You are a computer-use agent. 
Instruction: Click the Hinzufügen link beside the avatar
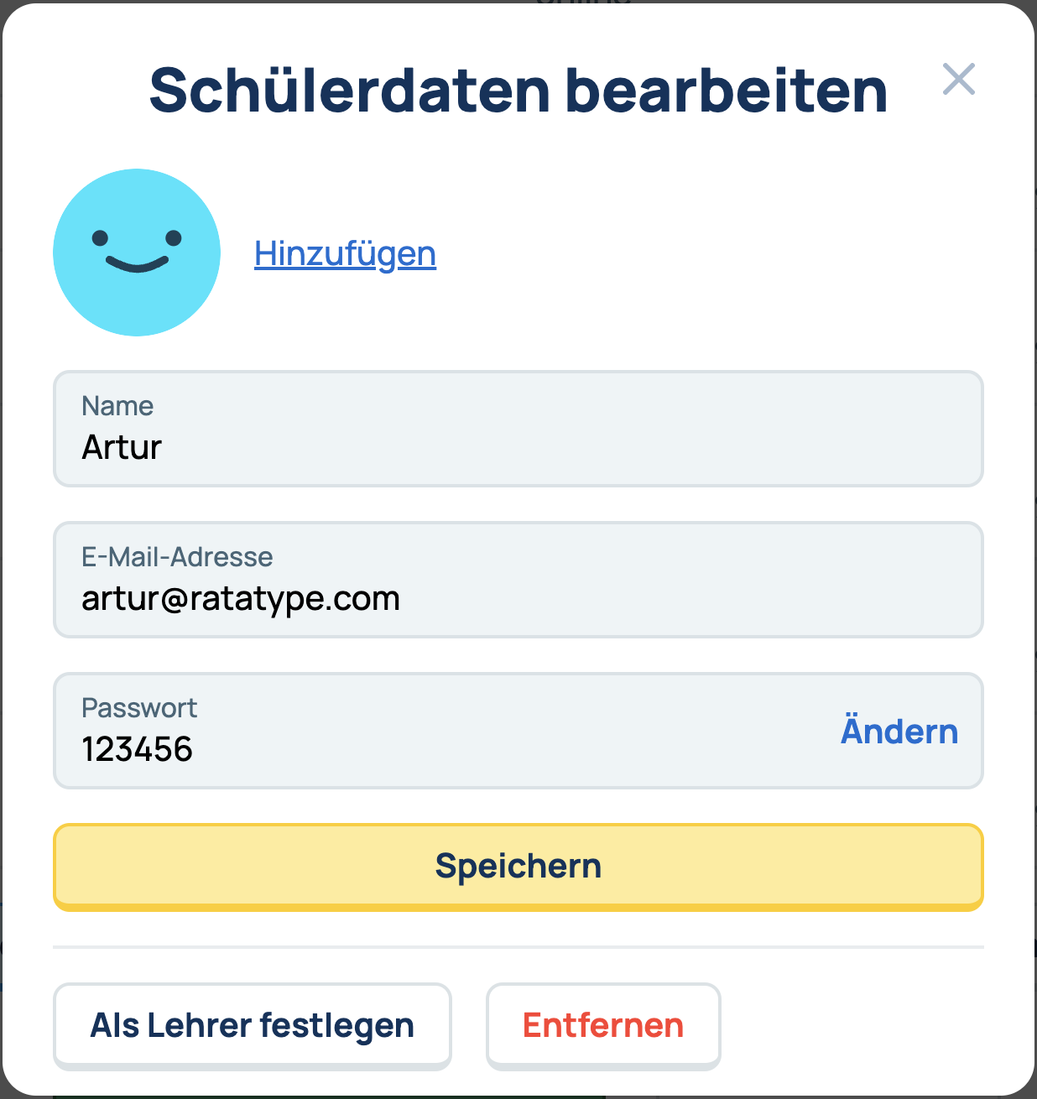coord(345,253)
